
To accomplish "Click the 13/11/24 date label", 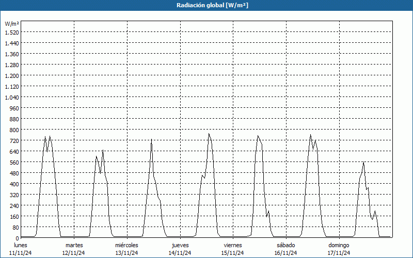I will (x=126, y=253).
